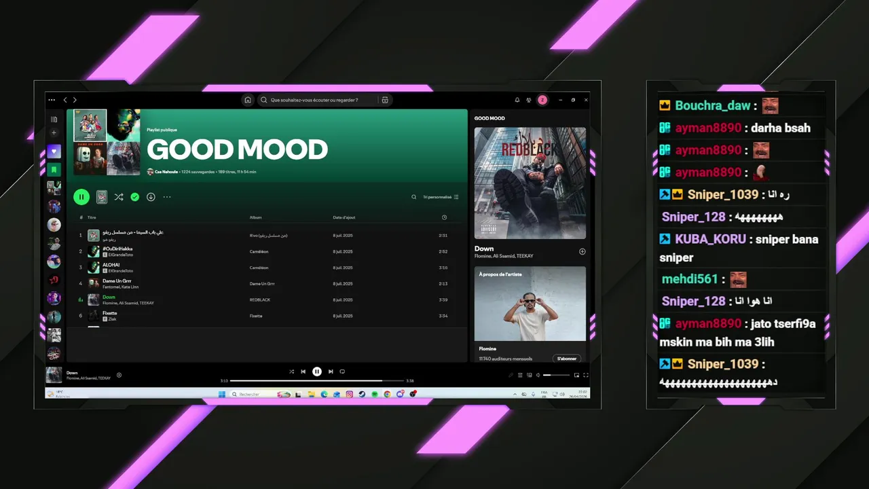Search within playlist magnifier icon
Viewport: 869px width, 489px height.
[x=414, y=197]
